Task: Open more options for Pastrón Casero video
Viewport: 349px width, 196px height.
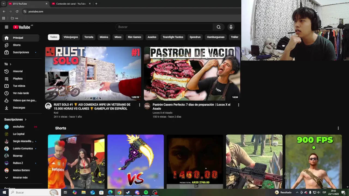Action: pos(239,105)
